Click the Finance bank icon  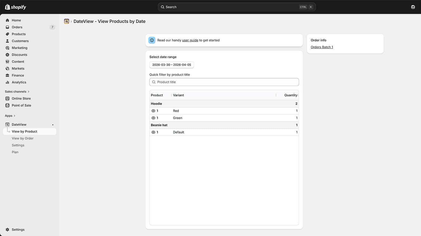(x=7, y=75)
